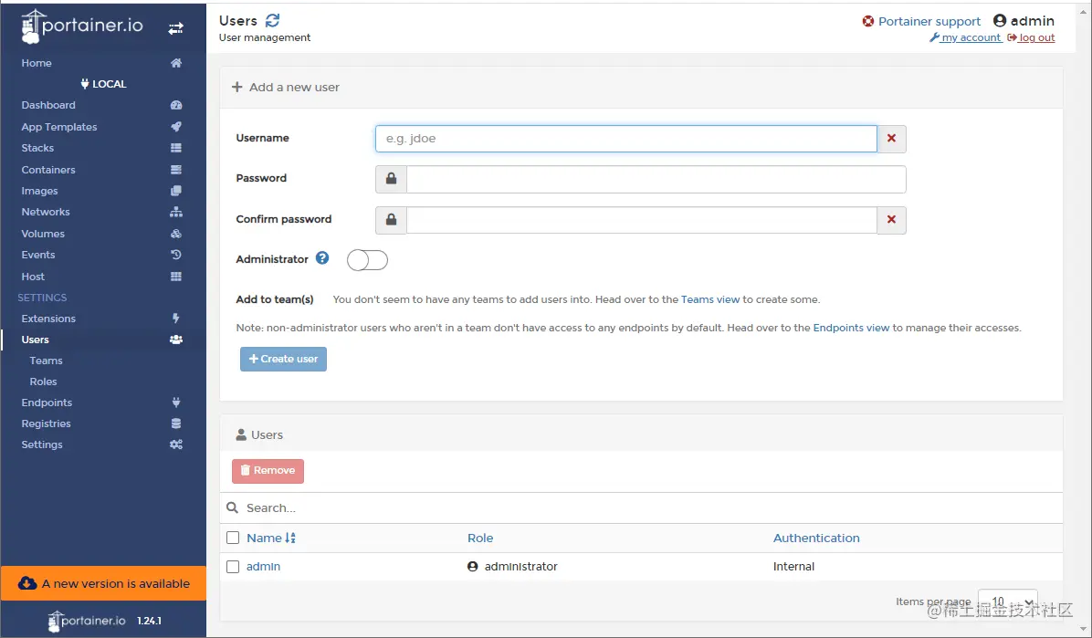Viewport: 1092px width, 638px height.
Task: Click the Images clone icon
Action: point(176,191)
